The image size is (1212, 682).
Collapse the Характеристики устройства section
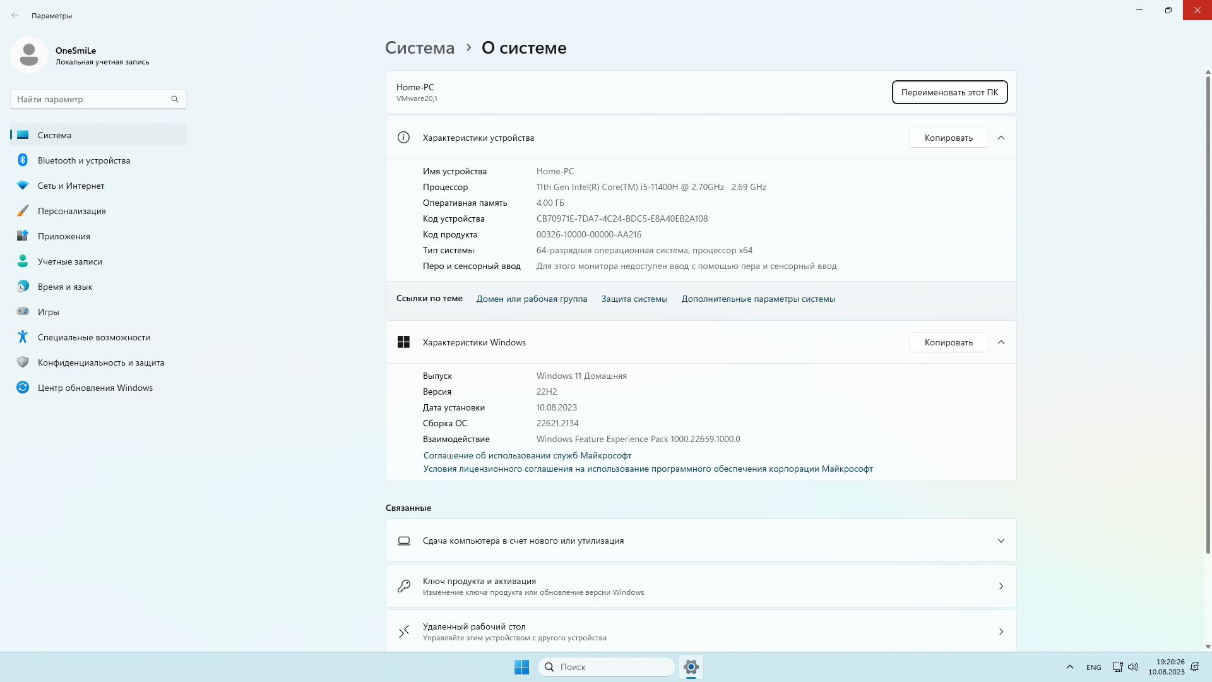pyautogui.click(x=1001, y=138)
